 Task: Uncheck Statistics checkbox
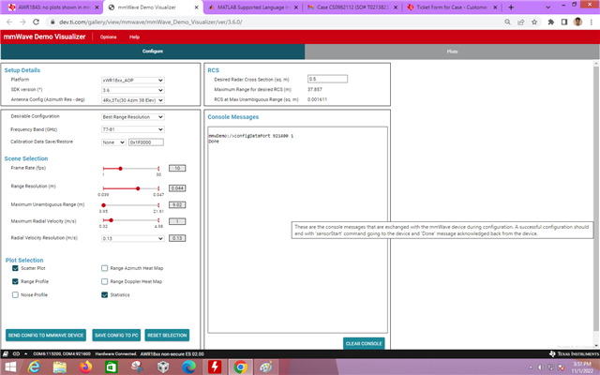pyautogui.click(x=104, y=295)
